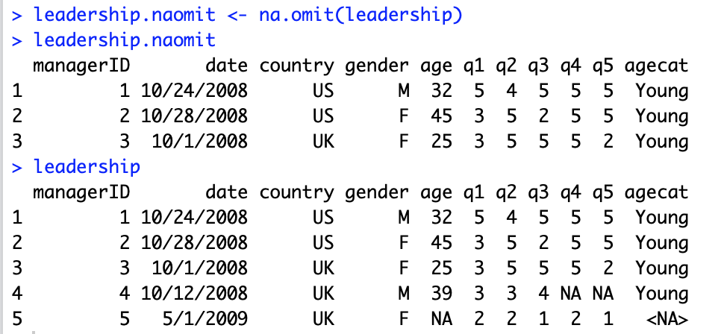
Task: Click the NA q4 value in row 4
Action: 570,294
